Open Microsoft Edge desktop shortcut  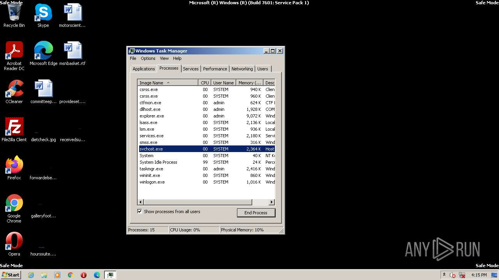[x=43, y=54]
